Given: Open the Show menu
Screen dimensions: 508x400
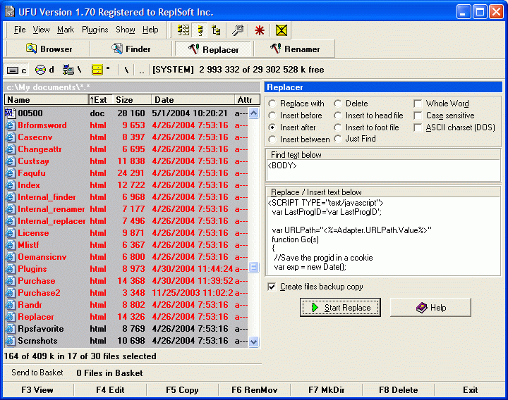Looking at the screenshot, I should point(126,30).
